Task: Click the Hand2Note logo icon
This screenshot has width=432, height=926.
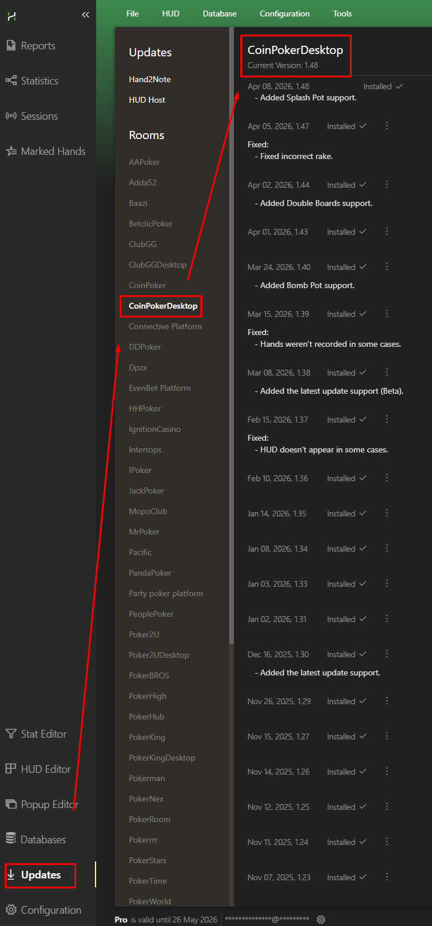Action: (11, 16)
